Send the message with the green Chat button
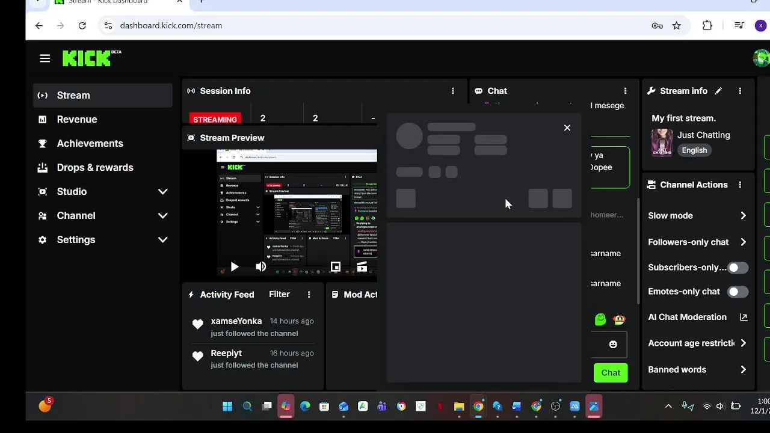The height and width of the screenshot is (433, 770). point(611,373)
